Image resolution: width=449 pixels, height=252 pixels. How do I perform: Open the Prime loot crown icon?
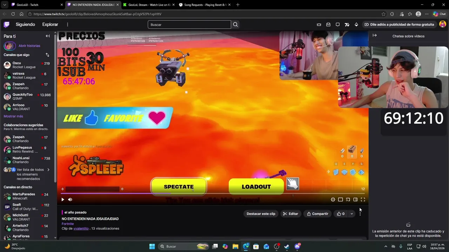point(319,24)
